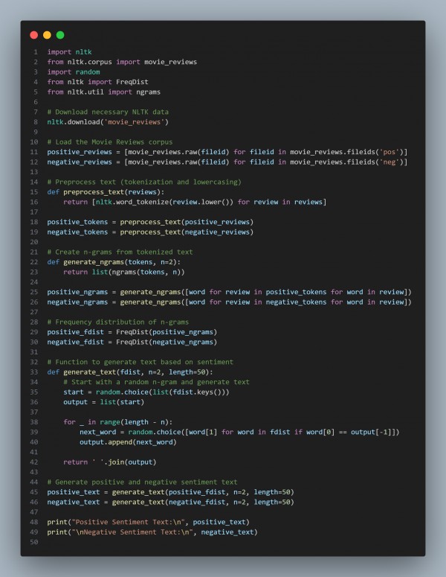Click line number 50 in gutter
Viewport: 446px width, 577px height.
tap(34, 542)
